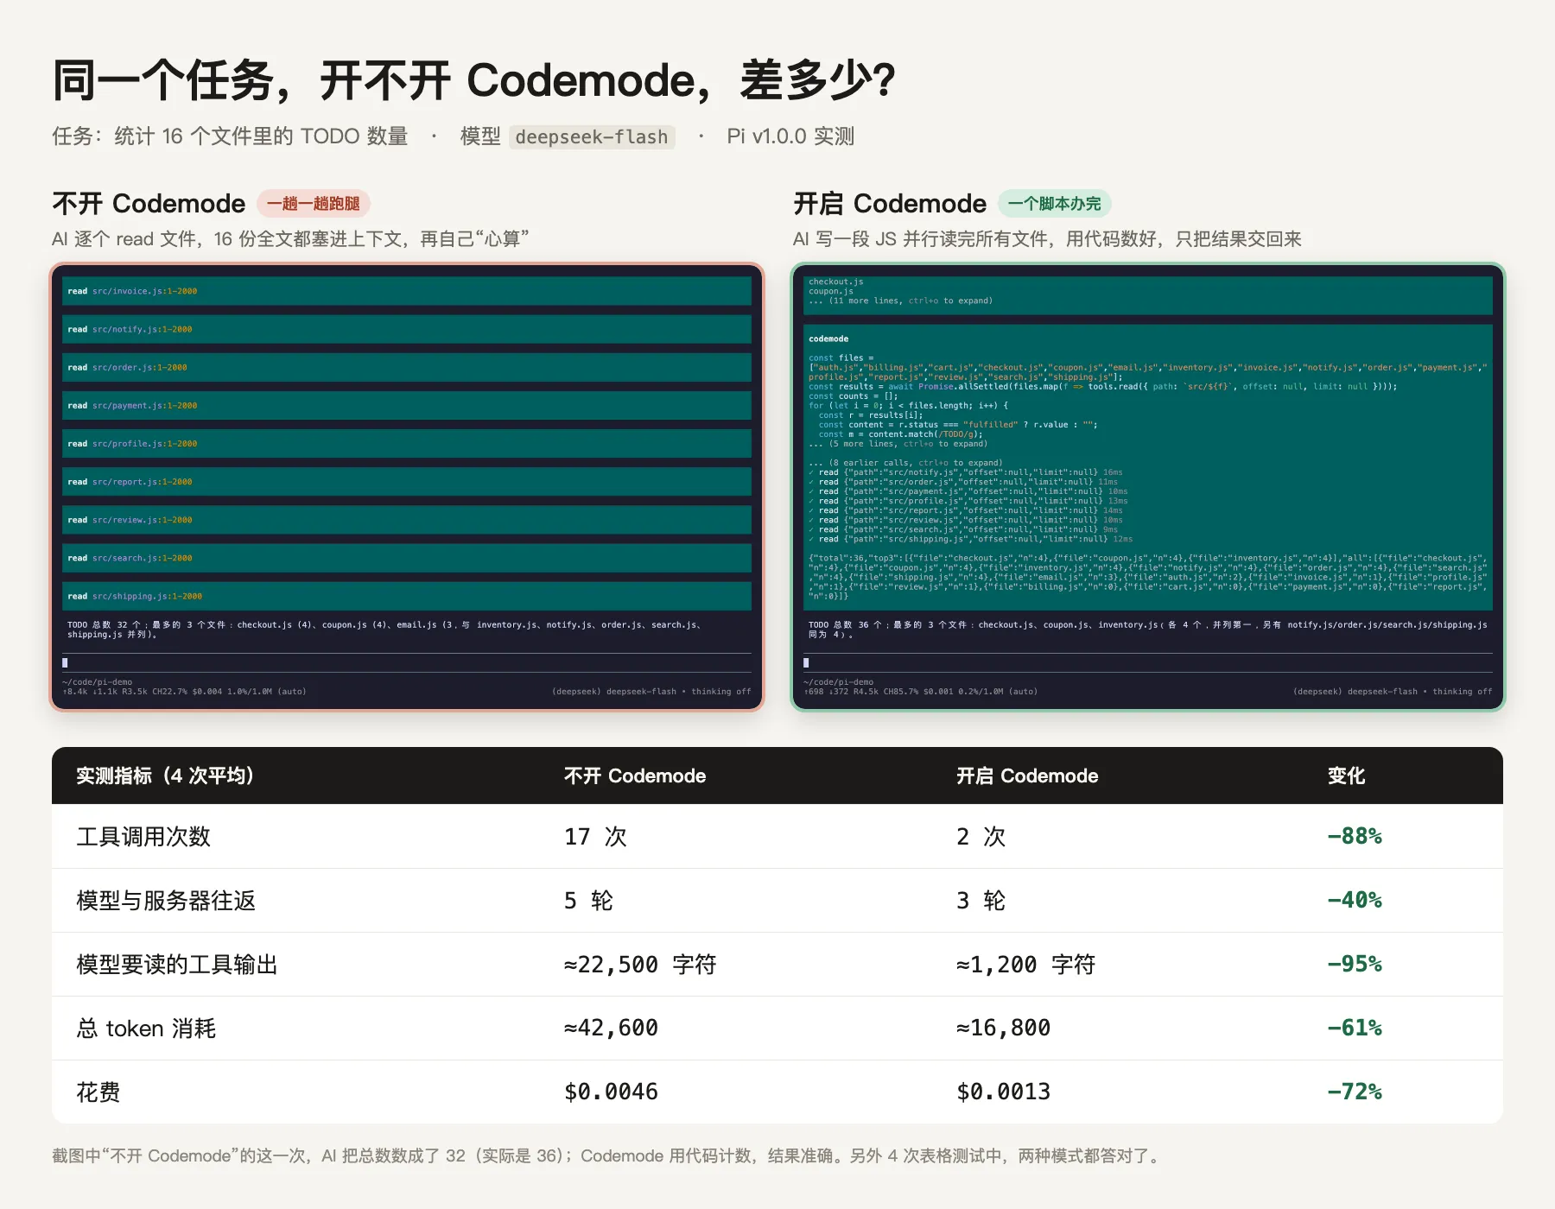Viewport: 1555px width, 1209px height.
Task: Select the read src/shipping.js:1-2000 row
Action: [407, 596]
